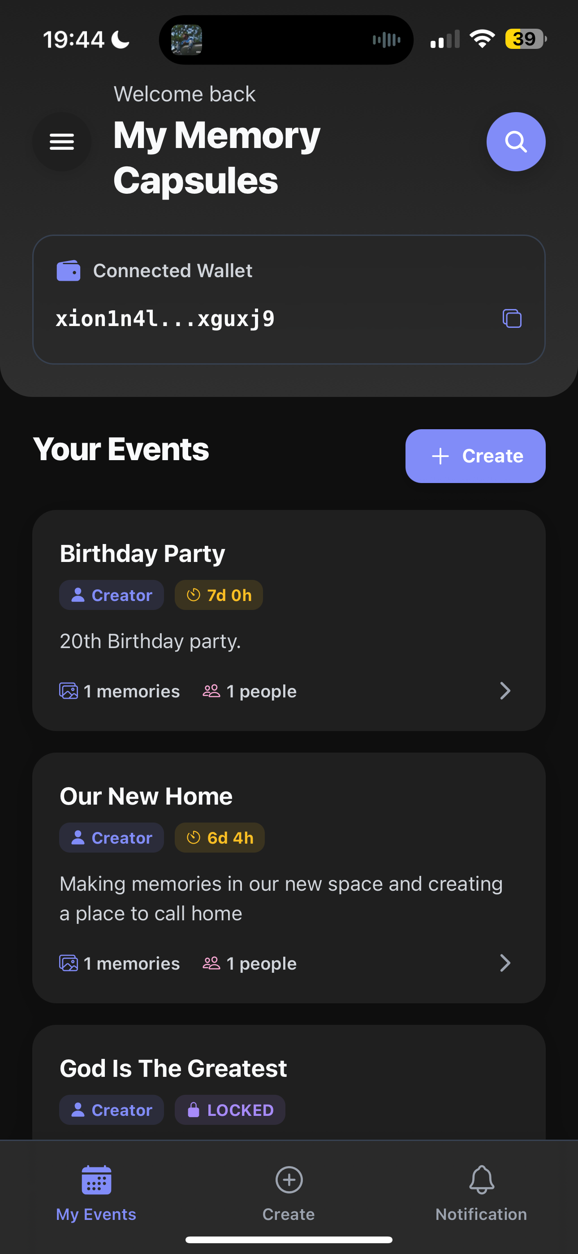
Task: Open the now-playing thumbnail in Dynamic Island
Action: point(186,40)
